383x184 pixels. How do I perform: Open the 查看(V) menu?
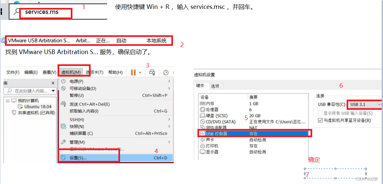tap(50, 72)
